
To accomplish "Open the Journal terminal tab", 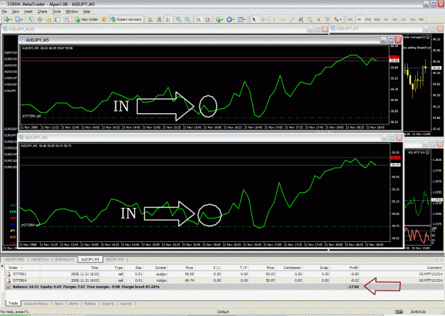I will pos(126,303).
